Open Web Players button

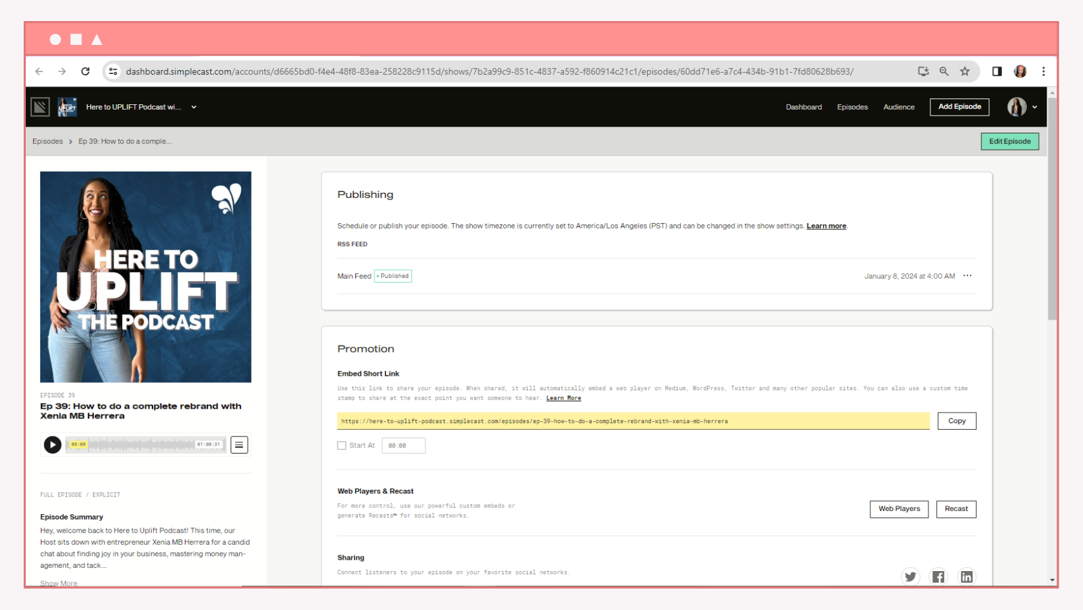click(899, 509)
